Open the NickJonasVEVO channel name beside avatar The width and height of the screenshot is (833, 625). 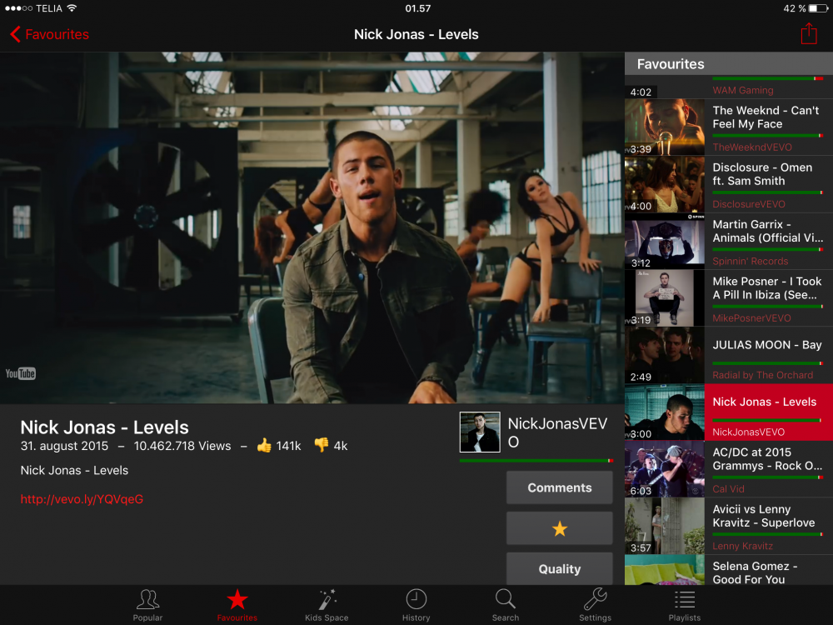pyautogui.click(x=557, y=432)
